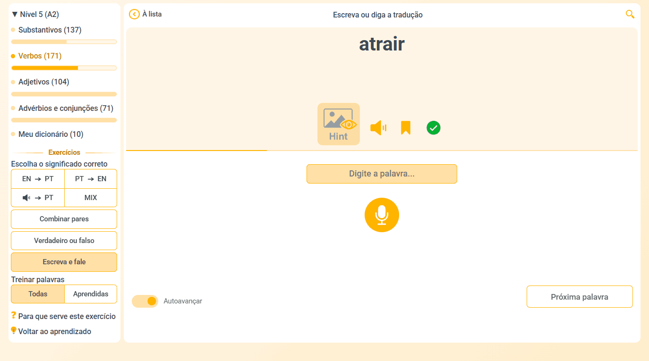Screen dimensions: 649x361
Task: Mark word as learned with green checkmark
Action: tap(433, 128)
